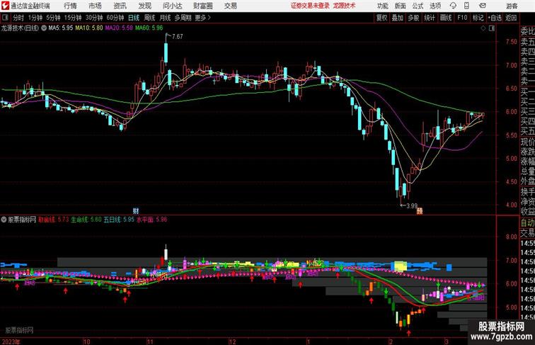Click the 五日线: 5.95 indicator value
Image resolution: width=535 pixels, height=345 pixels.
pos(119,220)
